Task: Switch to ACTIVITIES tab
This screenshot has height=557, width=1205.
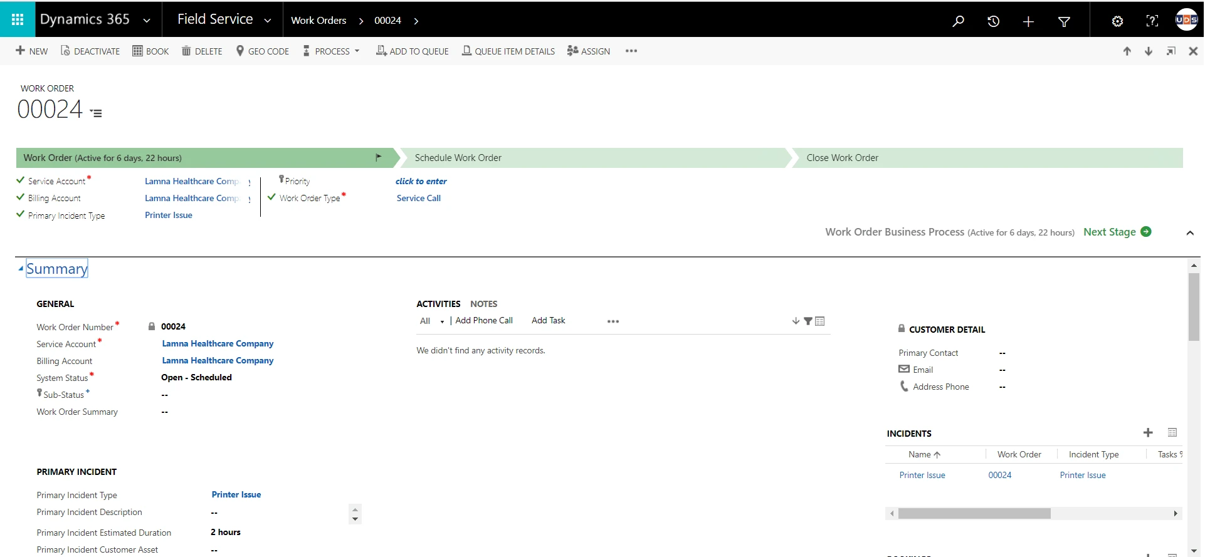Action: [x=438, y=304]
